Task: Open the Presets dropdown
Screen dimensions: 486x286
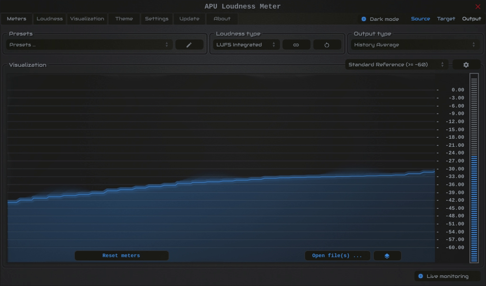Action: (x=89, y=45)
